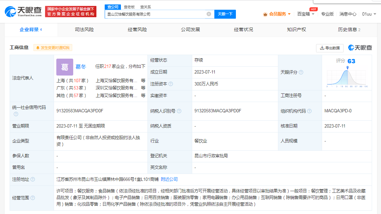This screenshot has width=381, height=214.
Task: Switch search mode to 查老板
Action: [x=129, y=7]
